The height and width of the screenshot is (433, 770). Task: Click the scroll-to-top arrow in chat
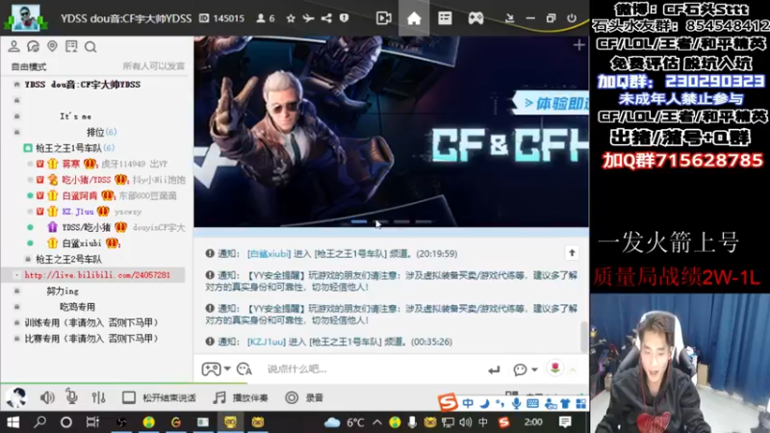(572, 253)
